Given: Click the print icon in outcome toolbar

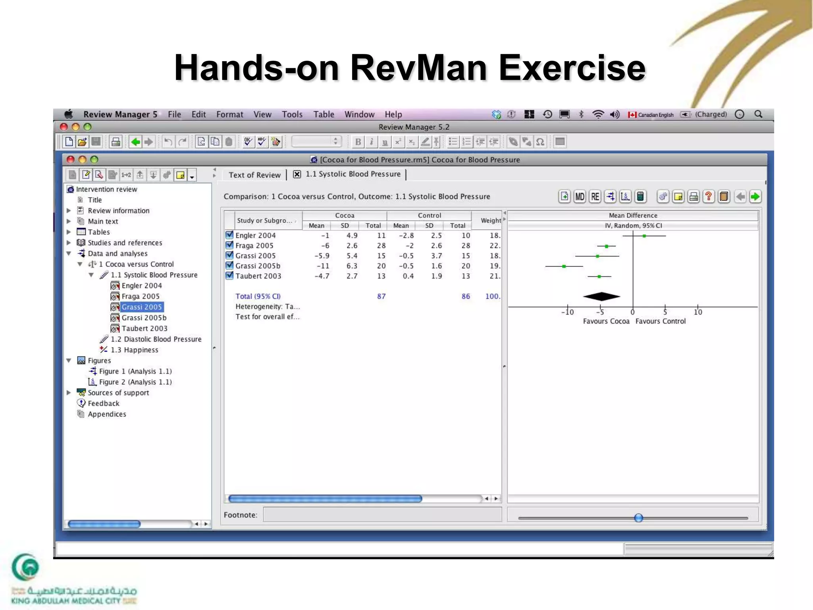Looking at the screenshot, I should tap(694, 197).
